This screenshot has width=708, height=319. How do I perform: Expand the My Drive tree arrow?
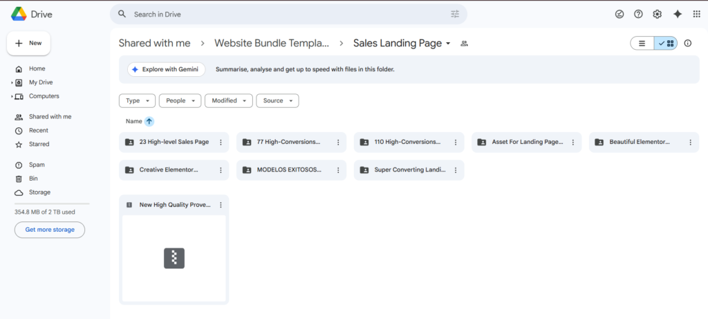[x=12, y=82]
